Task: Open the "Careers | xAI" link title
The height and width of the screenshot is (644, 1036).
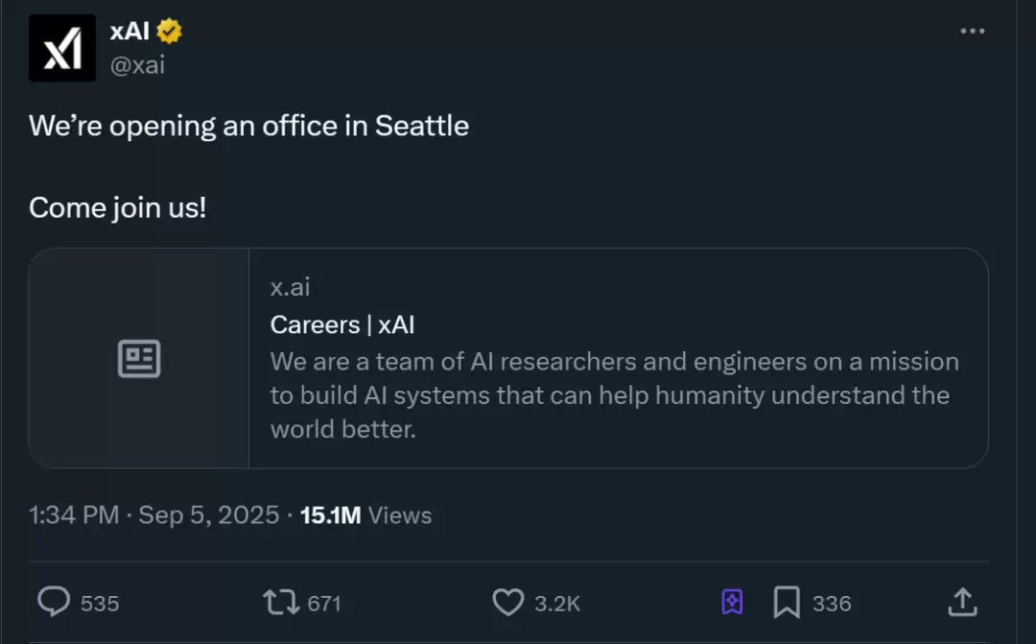Action: click(x=342, y=324)
